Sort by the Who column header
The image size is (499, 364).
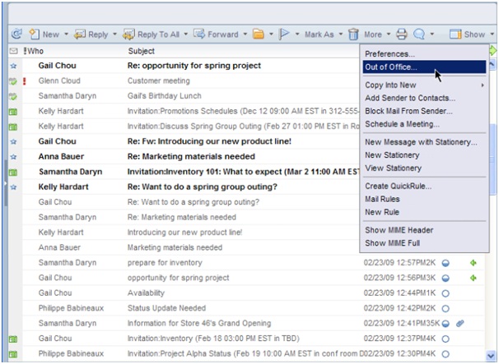pos(35,51)
